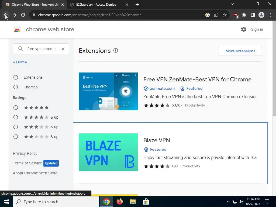This screenshot has width=276, height=207.
Task: Open a new tab with the plus button
Action: click(137, 5)
